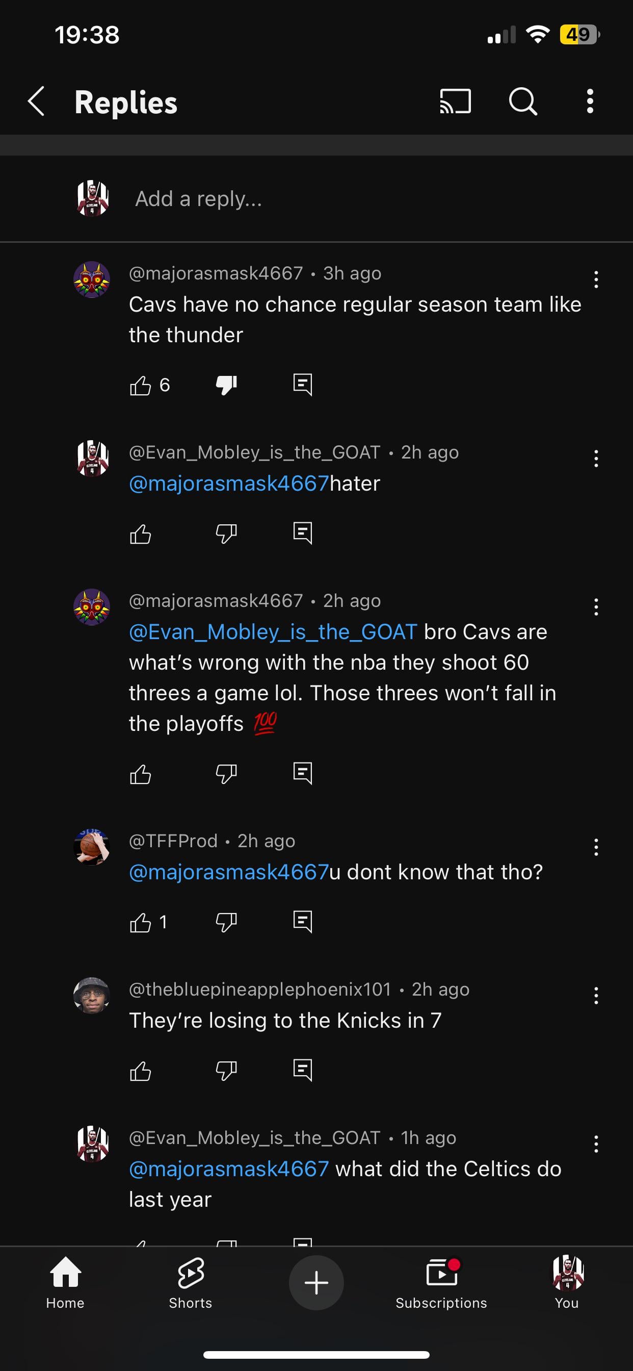The image size is (633, 1371).
Task: Like the "u dont know that tho?" reply
Action: pyautogui.click(x=141, y=922)
